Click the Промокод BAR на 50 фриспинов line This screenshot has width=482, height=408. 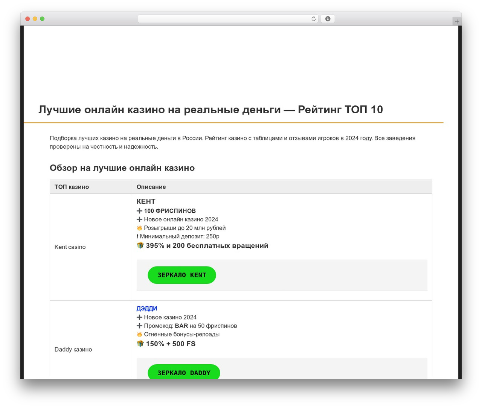(191, 326)
